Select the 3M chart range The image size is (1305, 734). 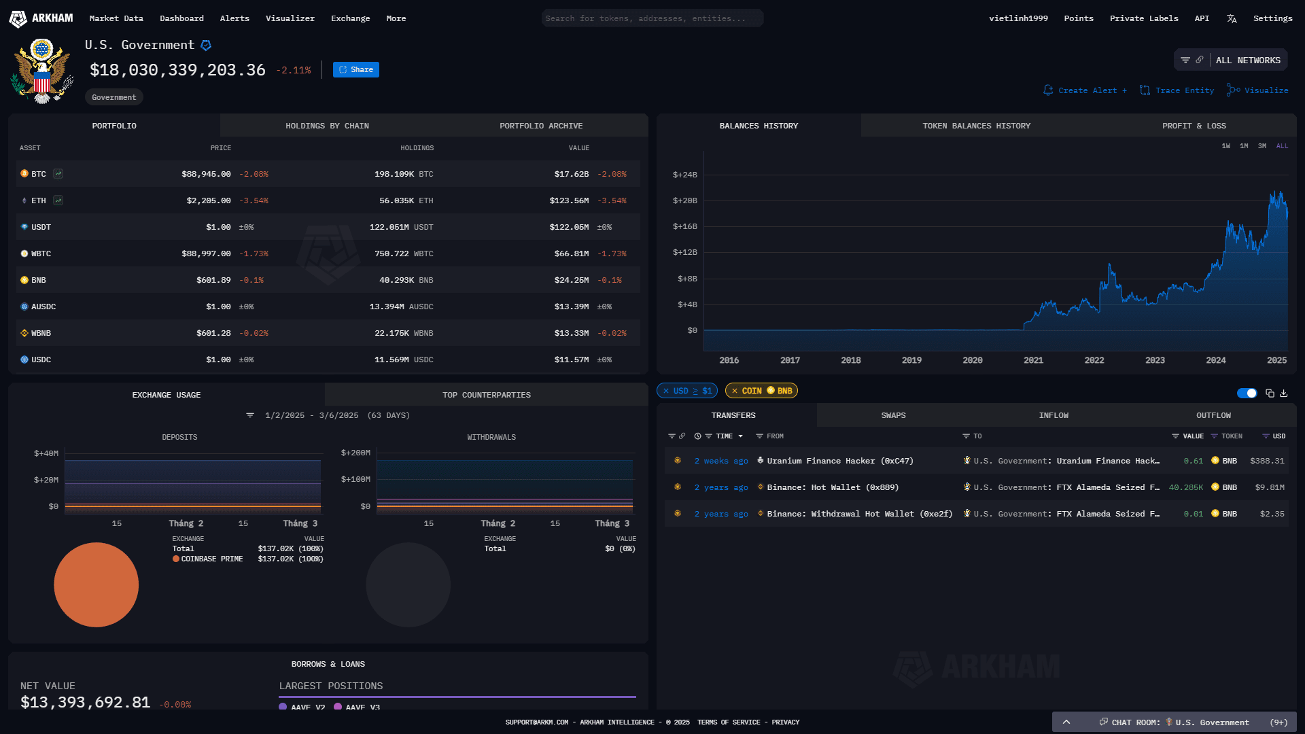pos(1262,146)
